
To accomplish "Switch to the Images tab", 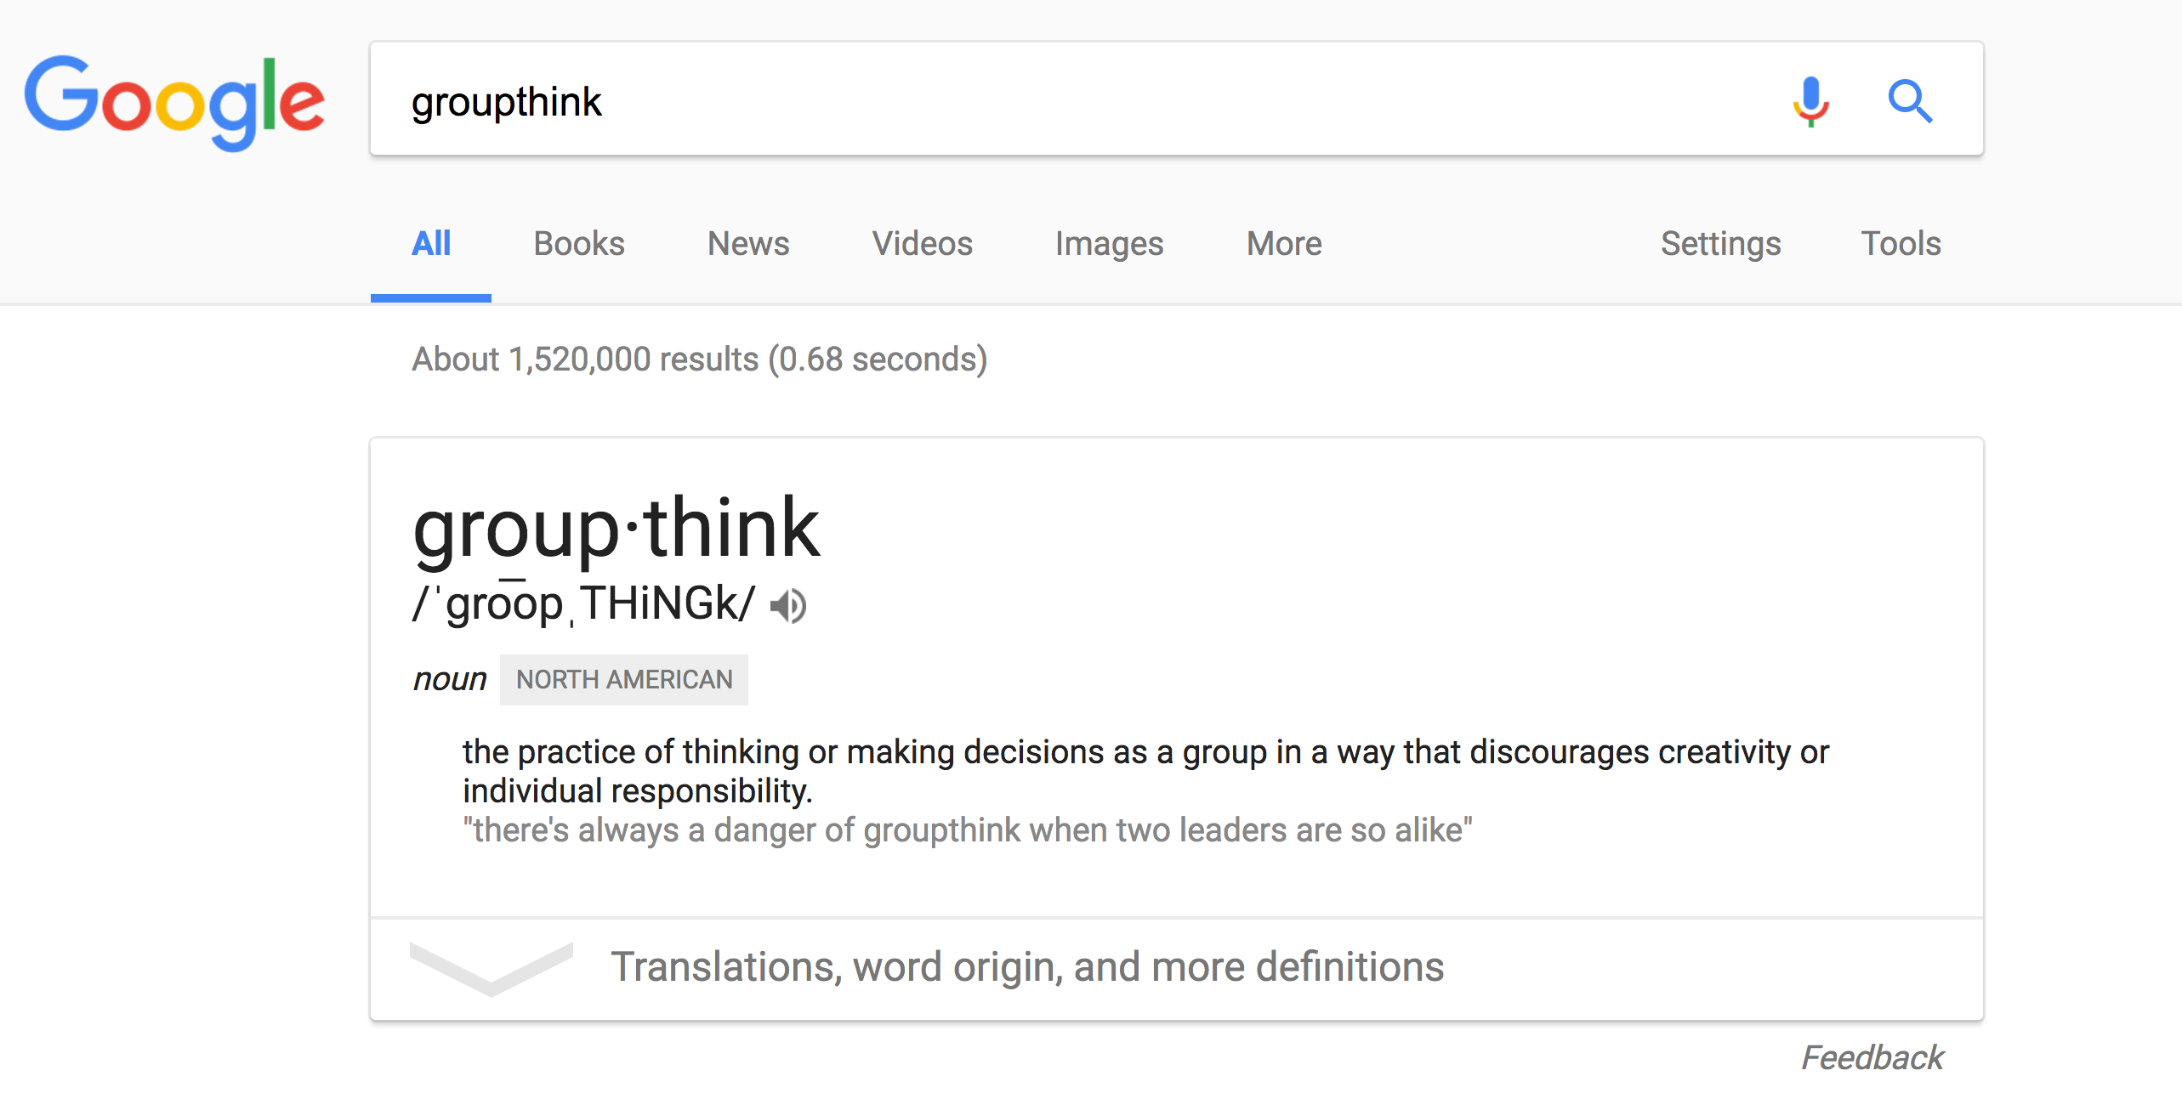I will click(x=1109, y=244).
